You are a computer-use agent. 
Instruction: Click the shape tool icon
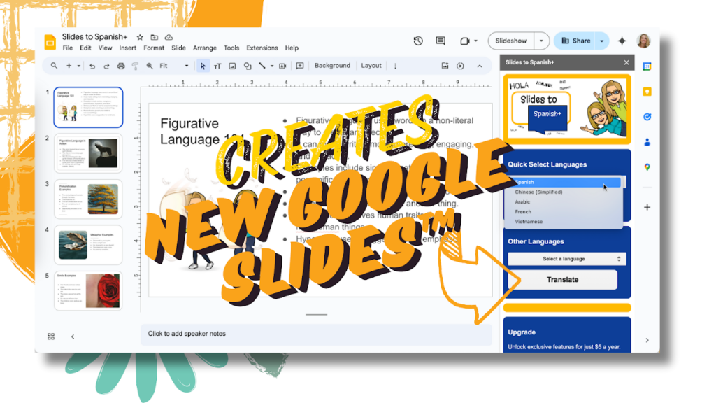click(247, 66)
